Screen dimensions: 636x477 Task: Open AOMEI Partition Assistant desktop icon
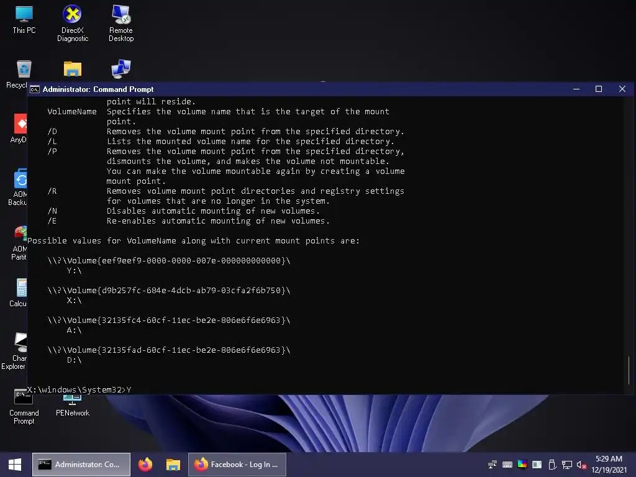(x=19, y=242)
